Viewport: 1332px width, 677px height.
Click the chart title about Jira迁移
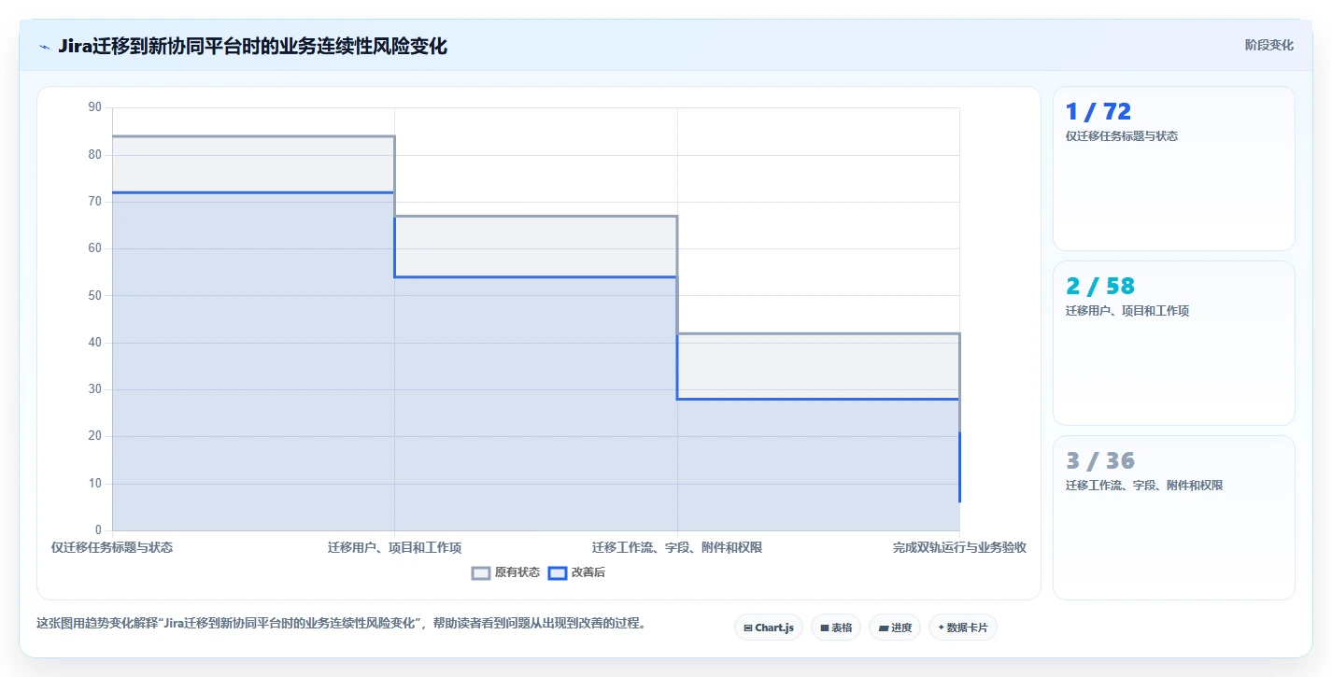(x=252, y=46)
